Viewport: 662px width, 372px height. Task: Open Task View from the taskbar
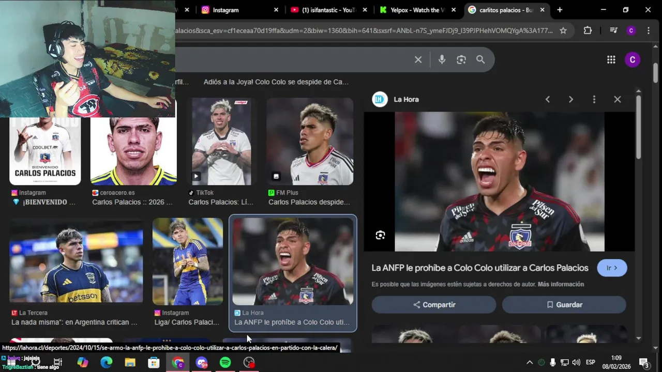[x=58, y=363]
